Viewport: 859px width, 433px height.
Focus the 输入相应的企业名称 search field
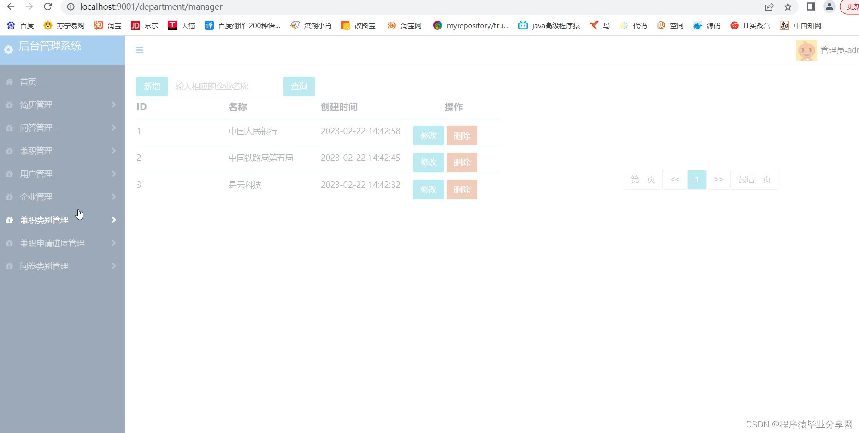pyautogui.click(x=226, y=87)
